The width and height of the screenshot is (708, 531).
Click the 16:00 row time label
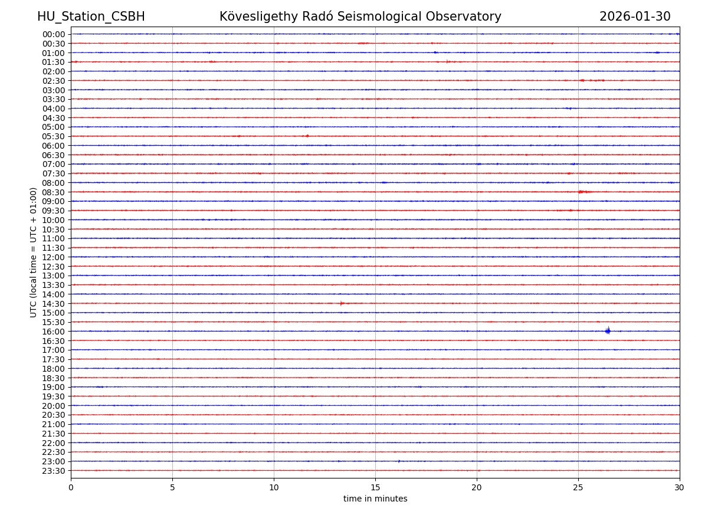pos(54,332)
